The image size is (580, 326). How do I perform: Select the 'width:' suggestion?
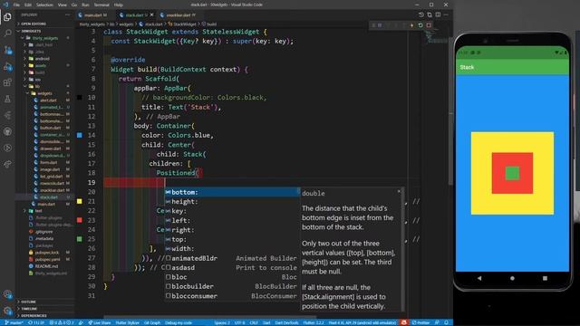coord(232,249)
